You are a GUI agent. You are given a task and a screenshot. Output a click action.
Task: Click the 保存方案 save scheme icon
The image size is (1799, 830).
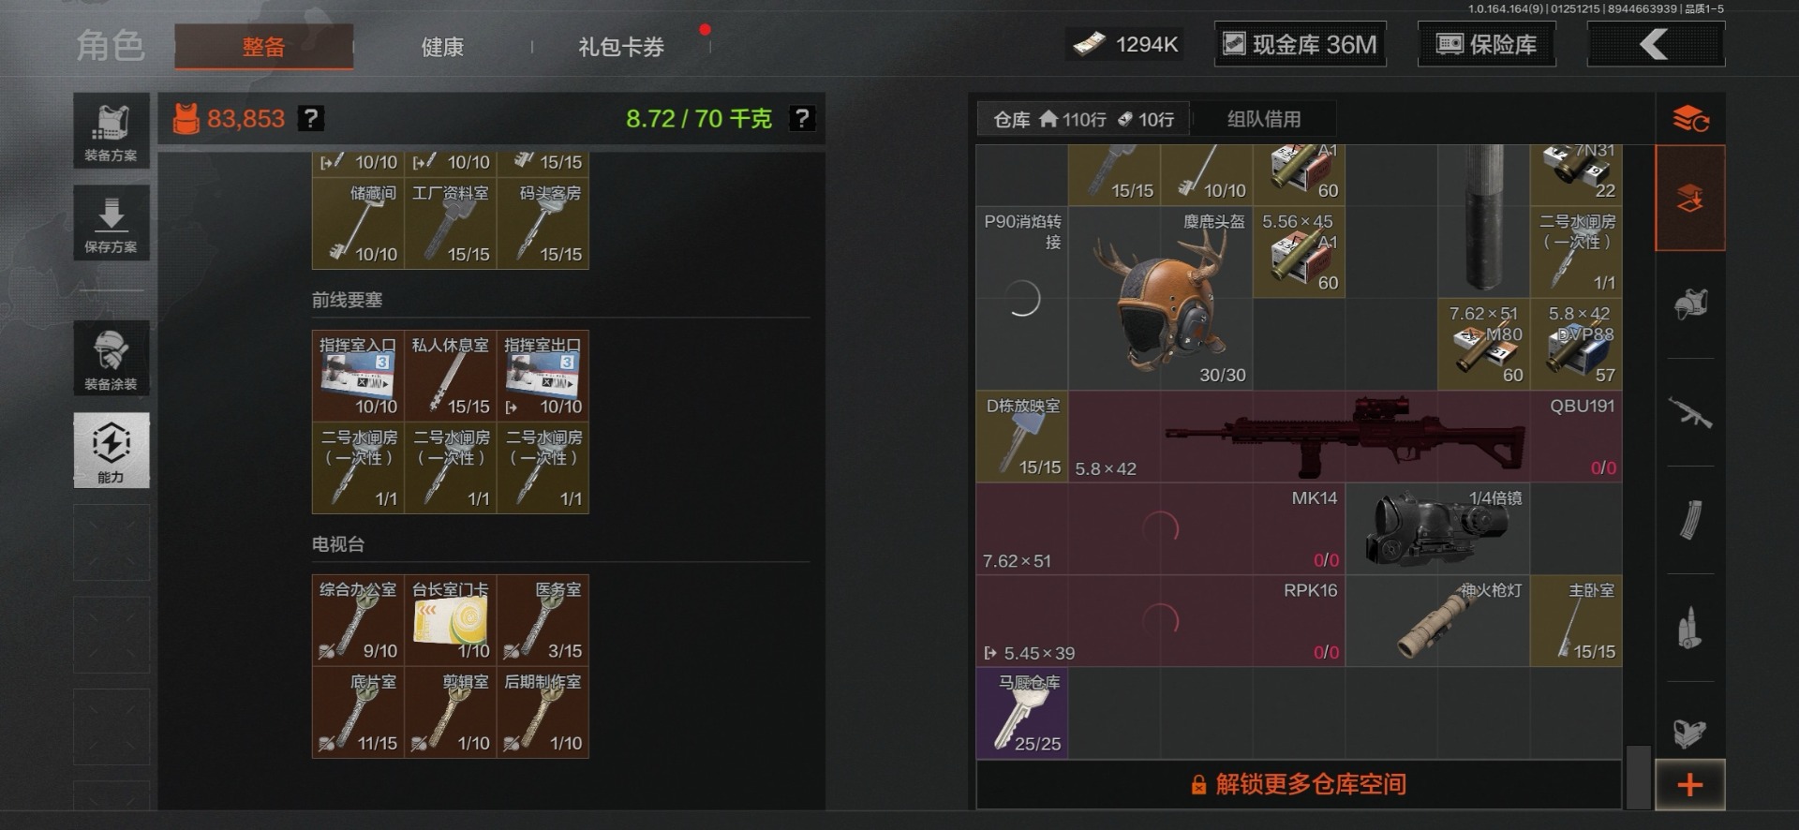point(112,223)
